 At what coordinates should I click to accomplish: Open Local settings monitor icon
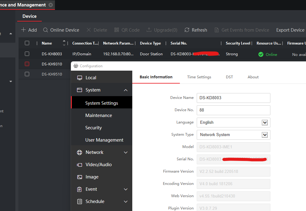tap(79, 78)
